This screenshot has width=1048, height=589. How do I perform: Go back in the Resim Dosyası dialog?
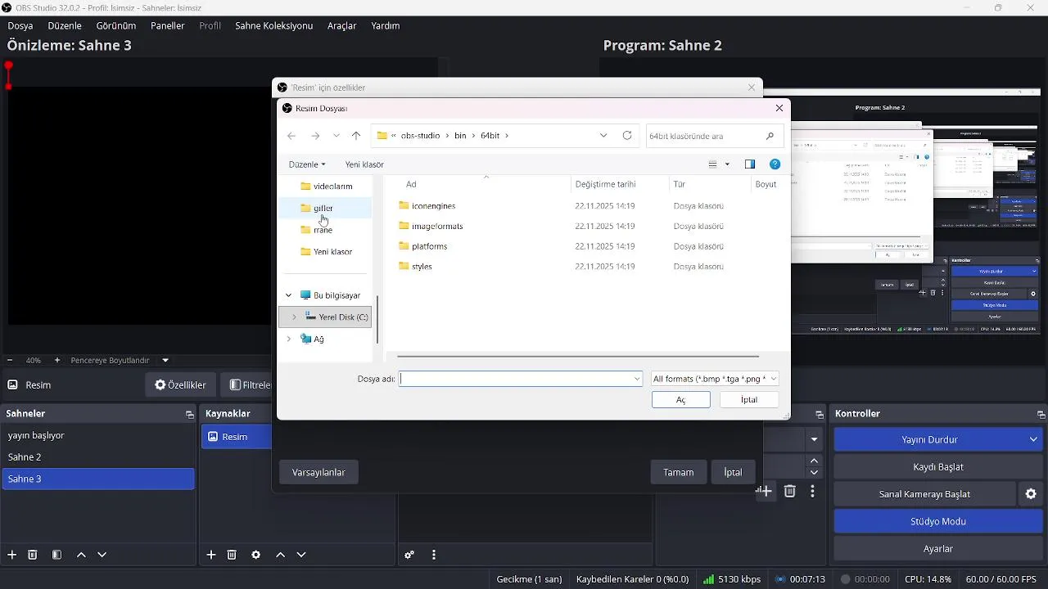coord(291,136)
